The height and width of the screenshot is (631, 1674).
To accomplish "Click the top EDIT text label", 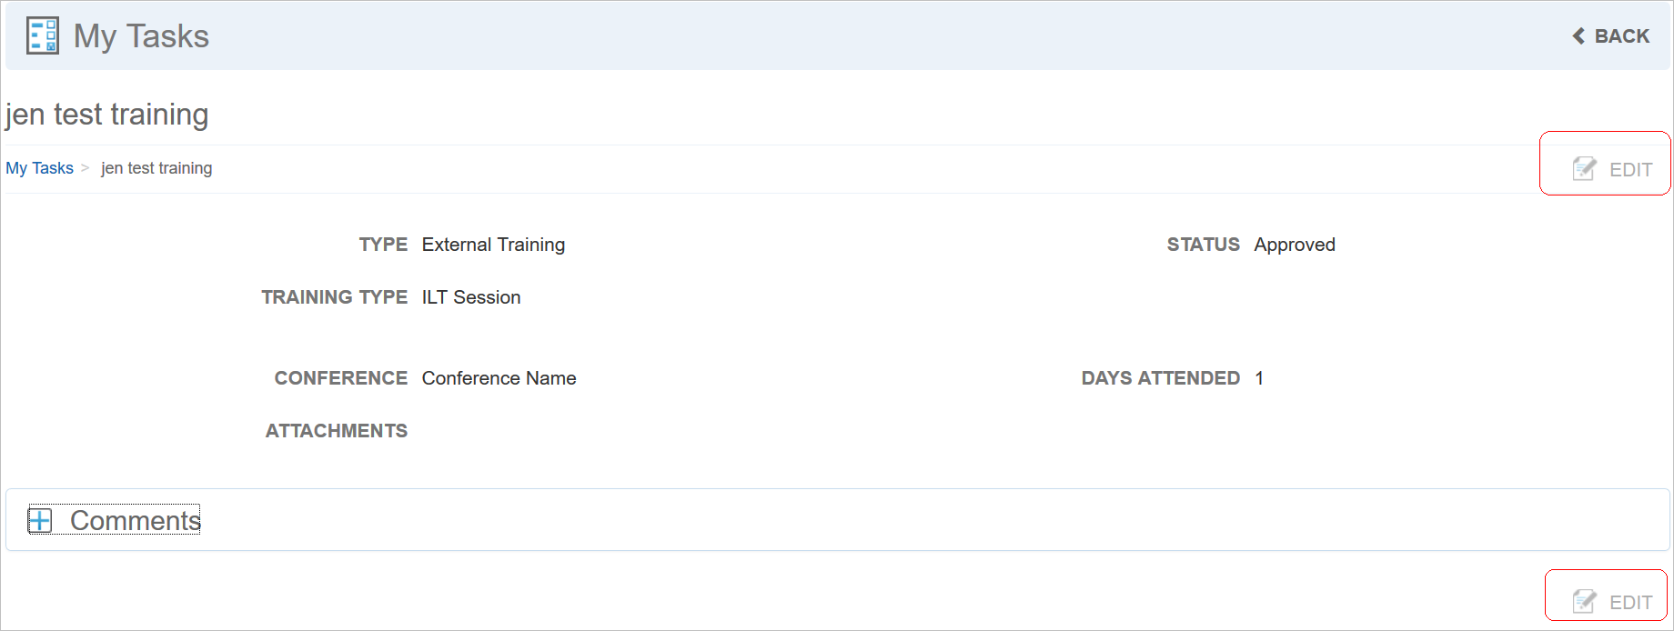I will tap(1630, 170).
